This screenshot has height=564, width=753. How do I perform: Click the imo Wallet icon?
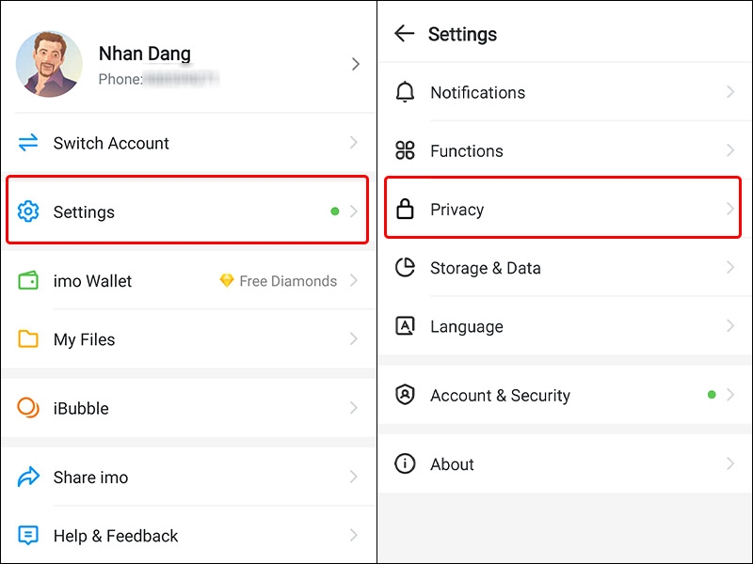click(x=28, y=280)
